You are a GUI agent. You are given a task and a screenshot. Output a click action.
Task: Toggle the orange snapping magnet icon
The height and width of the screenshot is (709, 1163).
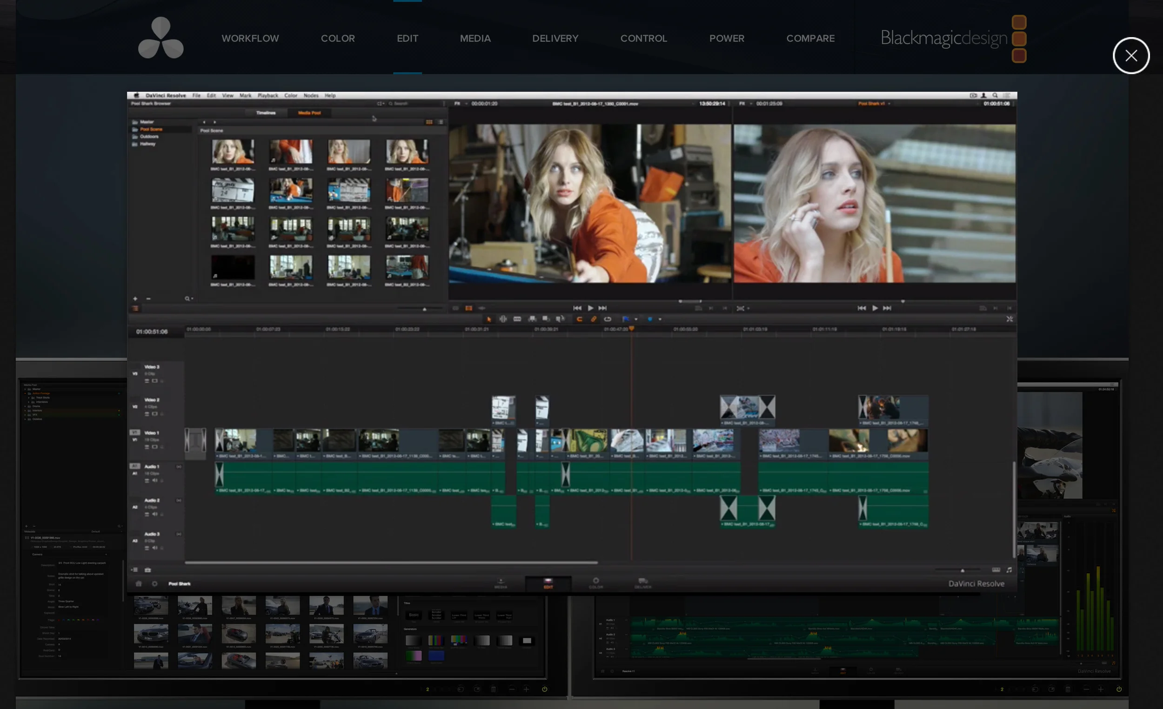(579, 319)
